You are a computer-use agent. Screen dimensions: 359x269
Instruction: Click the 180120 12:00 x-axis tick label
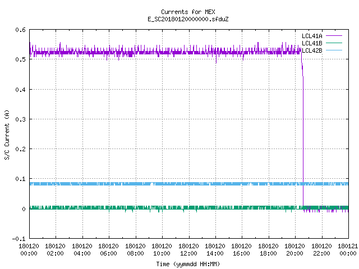click(188, 250)
